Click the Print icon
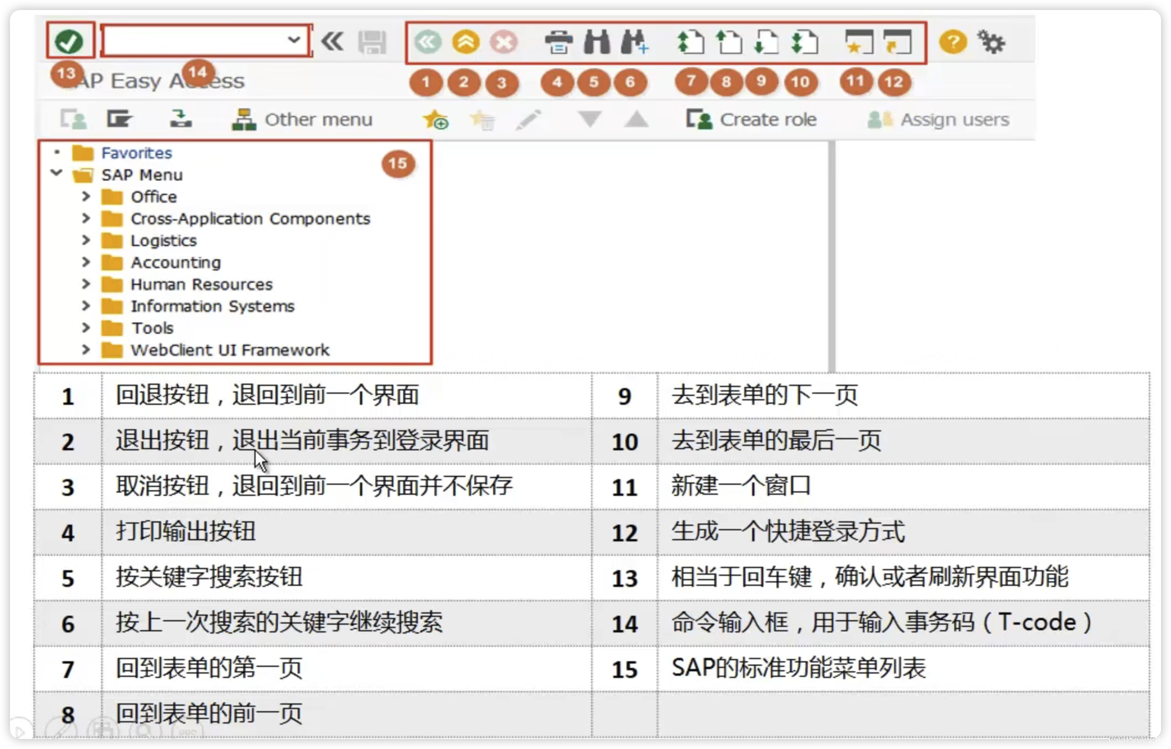This screenshot has width=1171, height=749. coord(558,42)
